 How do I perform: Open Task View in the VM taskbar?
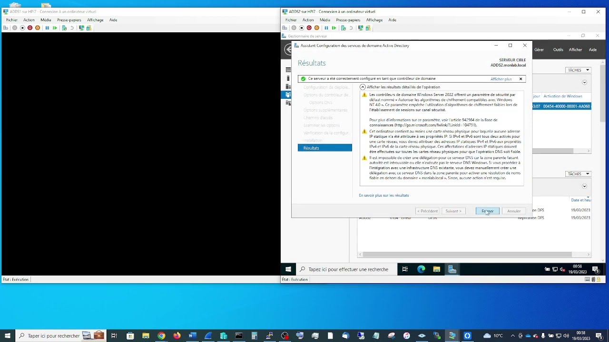[405, 269]
